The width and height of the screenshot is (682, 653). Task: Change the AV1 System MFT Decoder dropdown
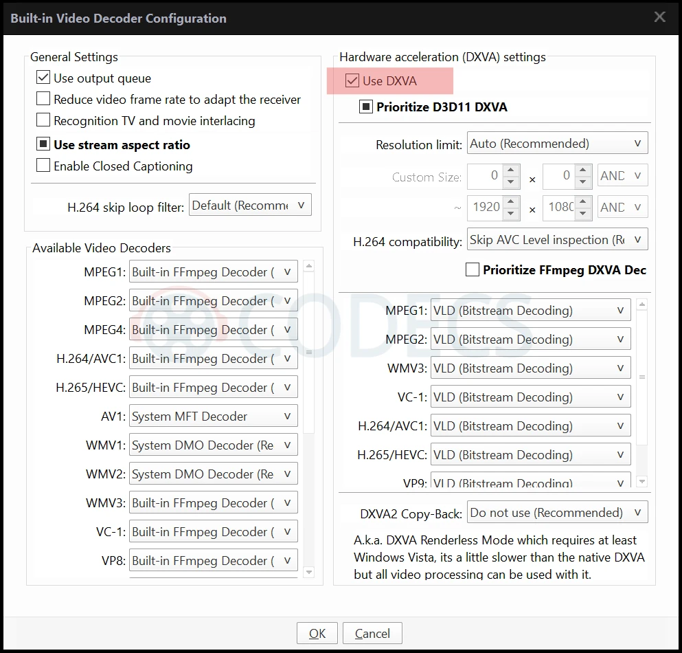pyautogui.click(x=213, y=417)
